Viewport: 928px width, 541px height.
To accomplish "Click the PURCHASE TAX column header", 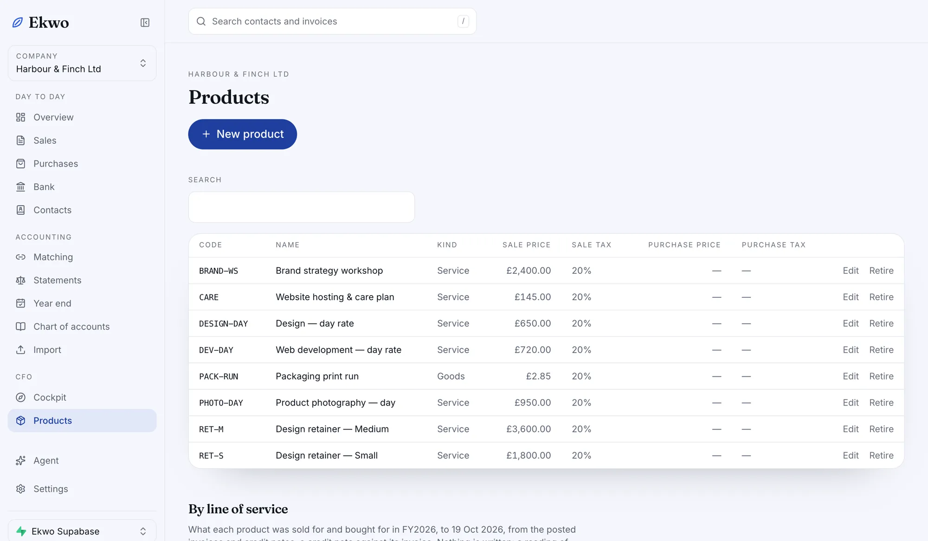I will pos(773,245).
